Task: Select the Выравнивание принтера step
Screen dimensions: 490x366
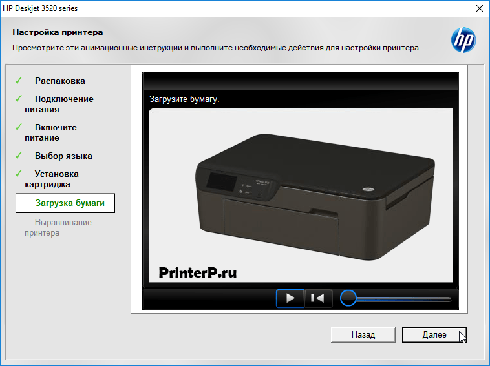Action: tap(58, 228)
